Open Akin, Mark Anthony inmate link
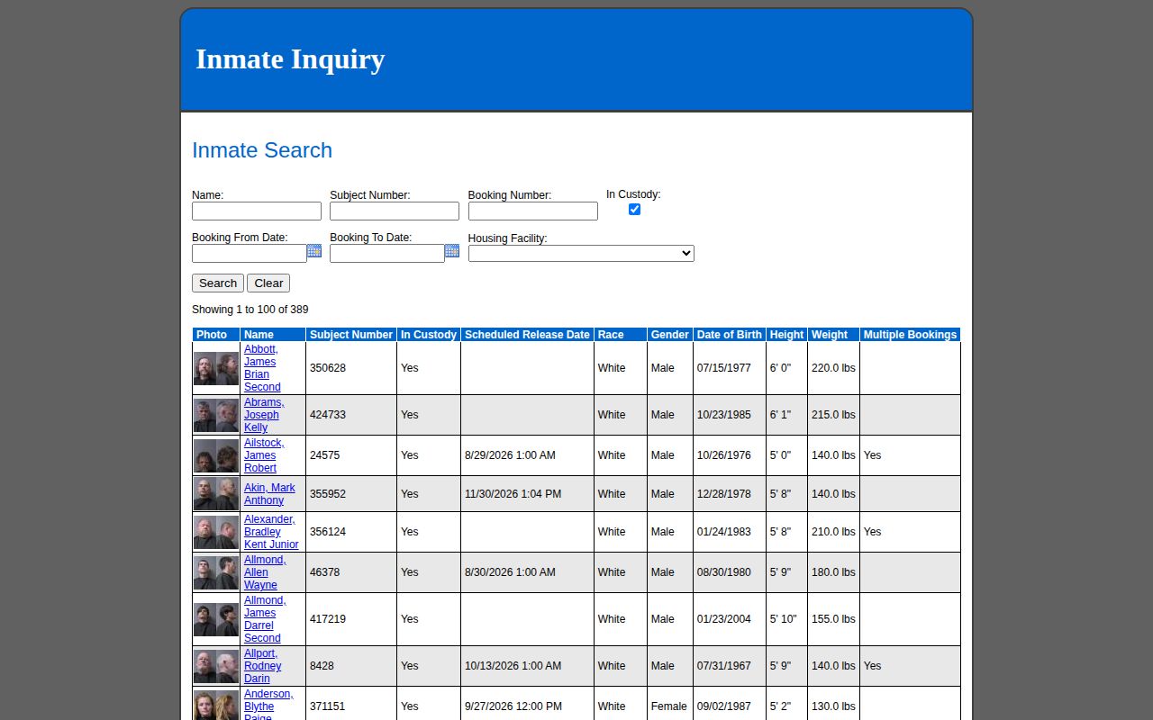 point(269,494)
